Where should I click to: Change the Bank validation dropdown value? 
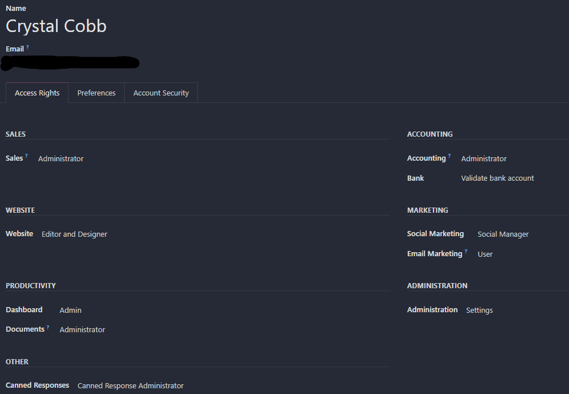(x=498, y=178)
